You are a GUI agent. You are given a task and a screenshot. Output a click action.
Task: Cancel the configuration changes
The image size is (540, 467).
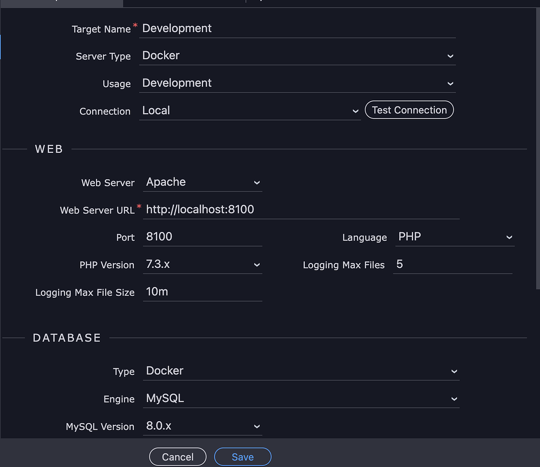178,456
